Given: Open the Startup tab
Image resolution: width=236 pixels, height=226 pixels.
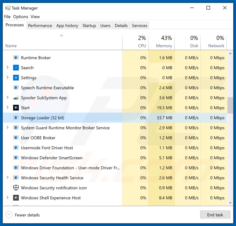Looking at the screenshot, I should point(89,26).
